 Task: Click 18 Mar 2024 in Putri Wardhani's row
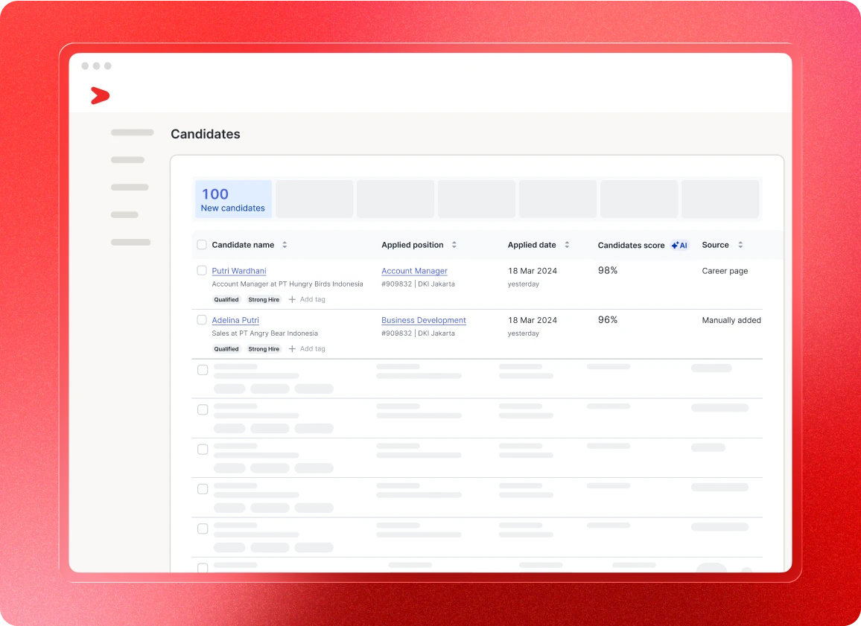tap(532, 271)
